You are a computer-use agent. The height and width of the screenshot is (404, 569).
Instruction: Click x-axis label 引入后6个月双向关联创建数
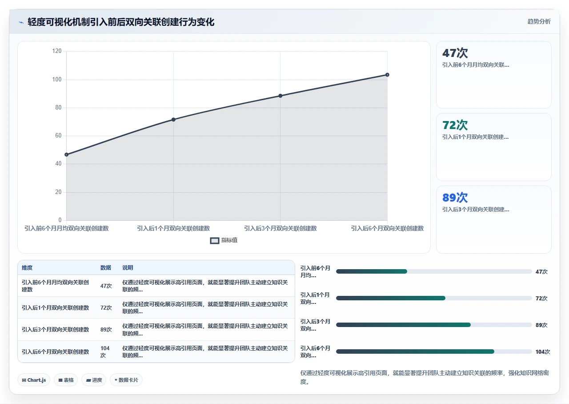[x=387, y=228]
